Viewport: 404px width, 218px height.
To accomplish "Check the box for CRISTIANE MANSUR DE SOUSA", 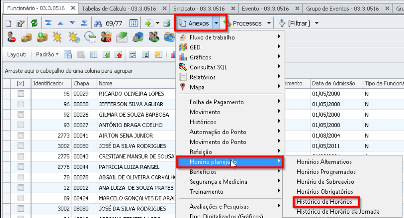I will 21,156.
